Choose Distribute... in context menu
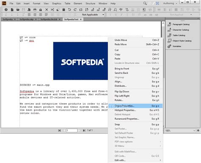This screenshot has height=163, width=201. tap(136, 86)
